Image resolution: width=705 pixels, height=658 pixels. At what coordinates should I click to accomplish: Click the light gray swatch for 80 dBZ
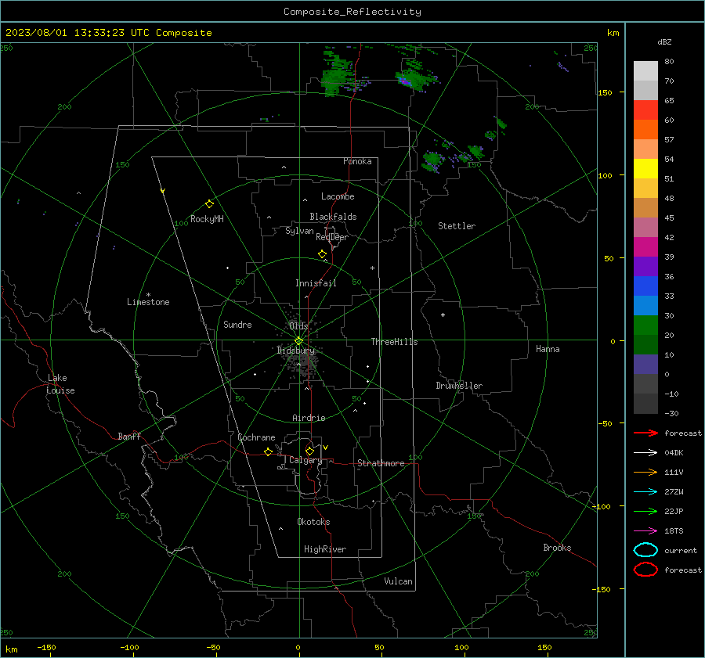[x=645, y=70]
